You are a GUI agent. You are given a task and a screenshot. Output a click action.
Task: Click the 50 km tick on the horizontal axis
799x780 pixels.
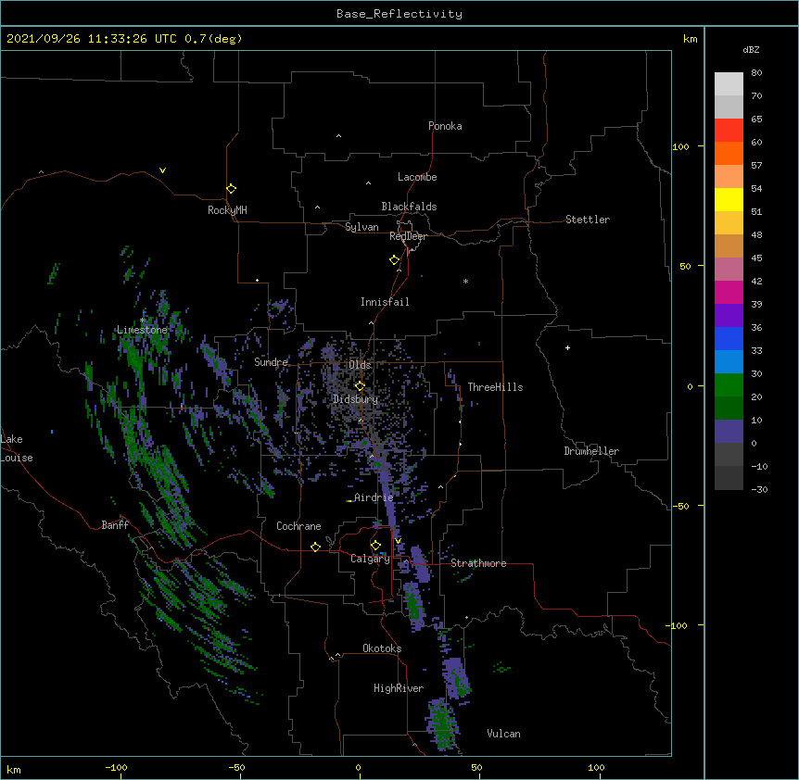coord(476,767)
